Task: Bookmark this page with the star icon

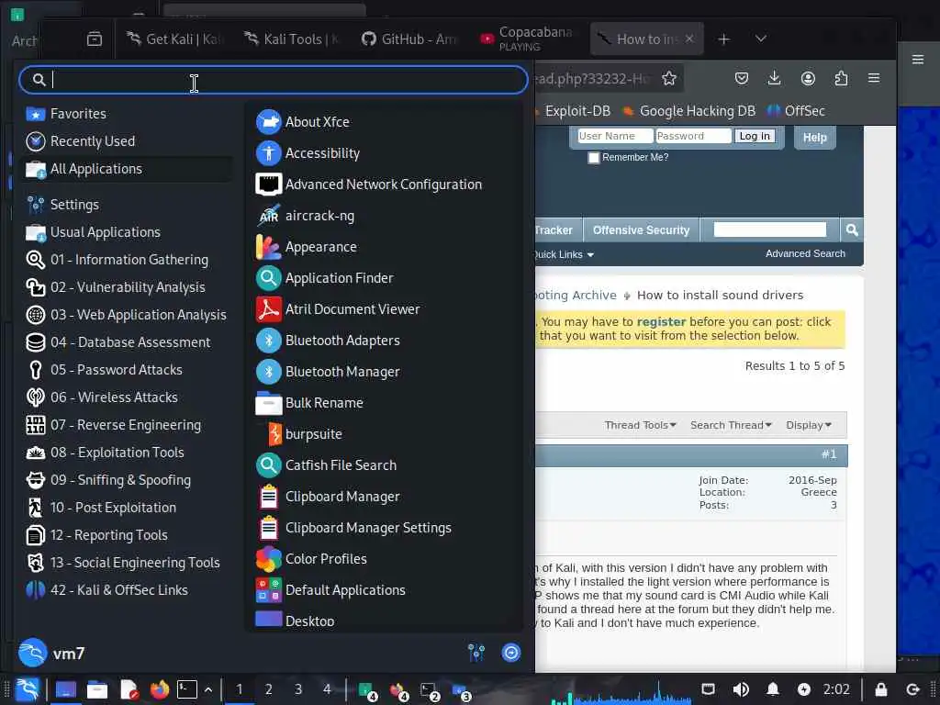Action: [669, 79]
